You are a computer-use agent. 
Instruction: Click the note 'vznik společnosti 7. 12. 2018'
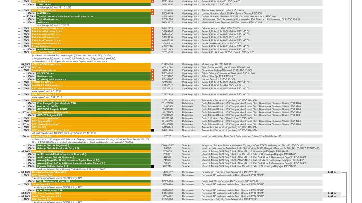click(47, 97)
